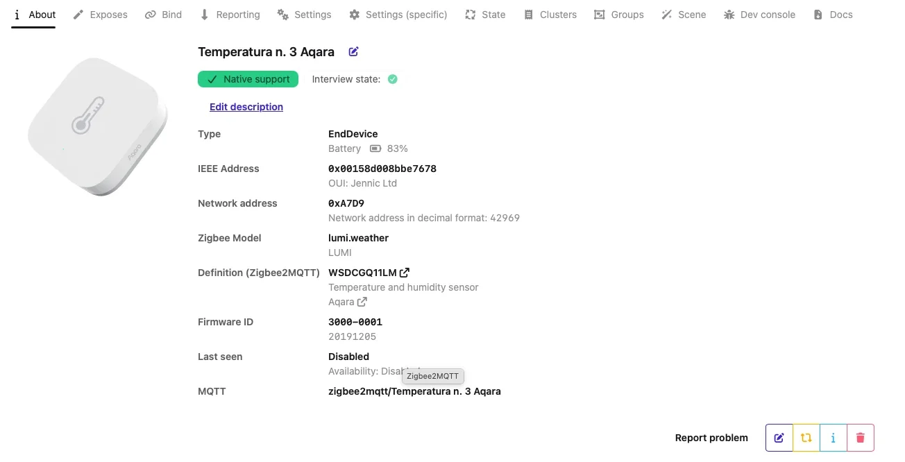Viewport: 905px width, 462px height.
Task: Click the Report problem link
Action: 711,438
